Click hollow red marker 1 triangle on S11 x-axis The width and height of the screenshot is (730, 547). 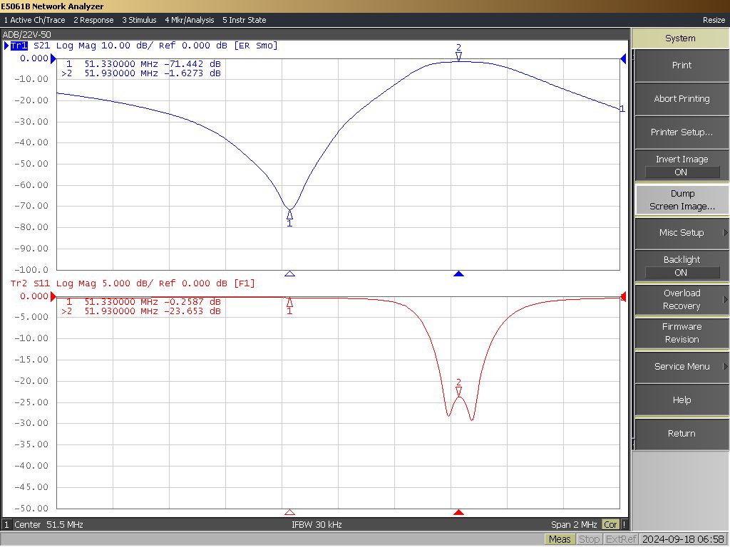(x=289, y=512)
